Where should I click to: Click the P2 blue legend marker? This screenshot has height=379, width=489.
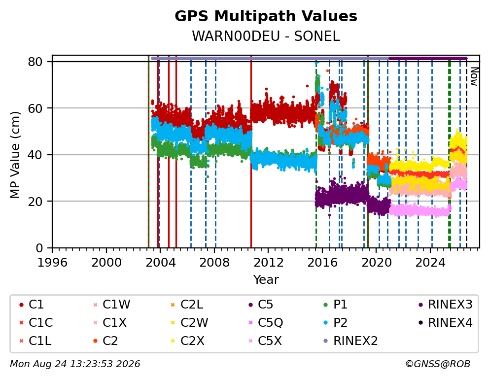pyautogui.click(x=326, y=323)
